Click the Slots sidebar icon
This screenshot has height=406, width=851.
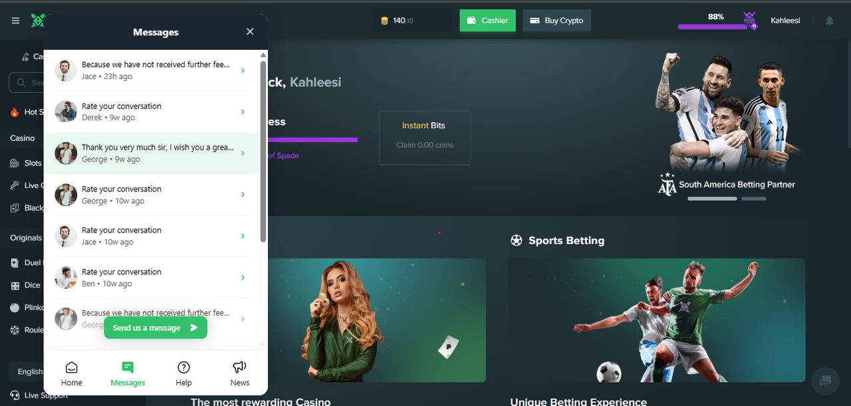click(x=15, y=163)
